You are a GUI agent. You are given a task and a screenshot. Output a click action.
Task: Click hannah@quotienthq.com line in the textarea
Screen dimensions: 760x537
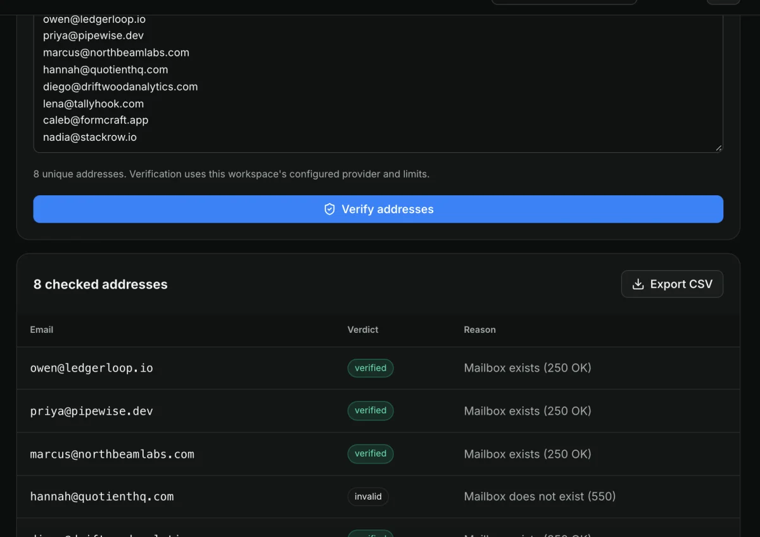[x=106, y=70]
